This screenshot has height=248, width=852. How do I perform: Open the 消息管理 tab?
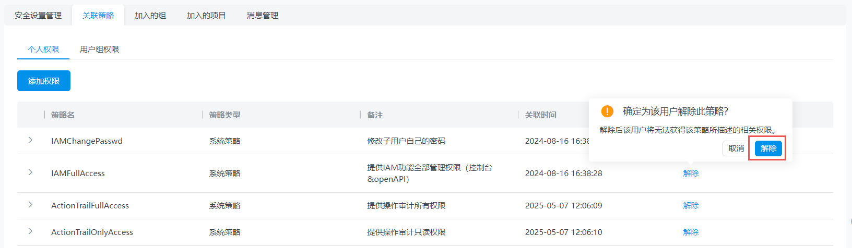click(263, 16)
